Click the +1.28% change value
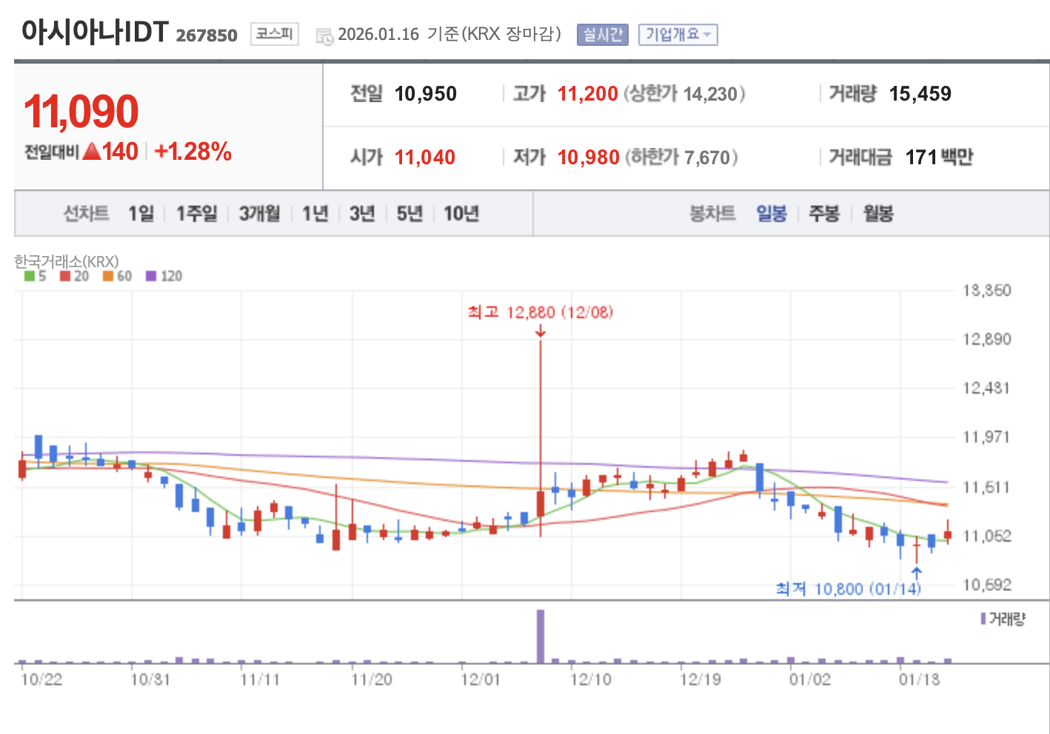The image size is (1050, 734). tap(193, 152)
